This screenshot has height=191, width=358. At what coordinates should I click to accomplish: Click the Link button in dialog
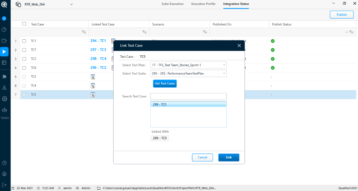point(229,158)
